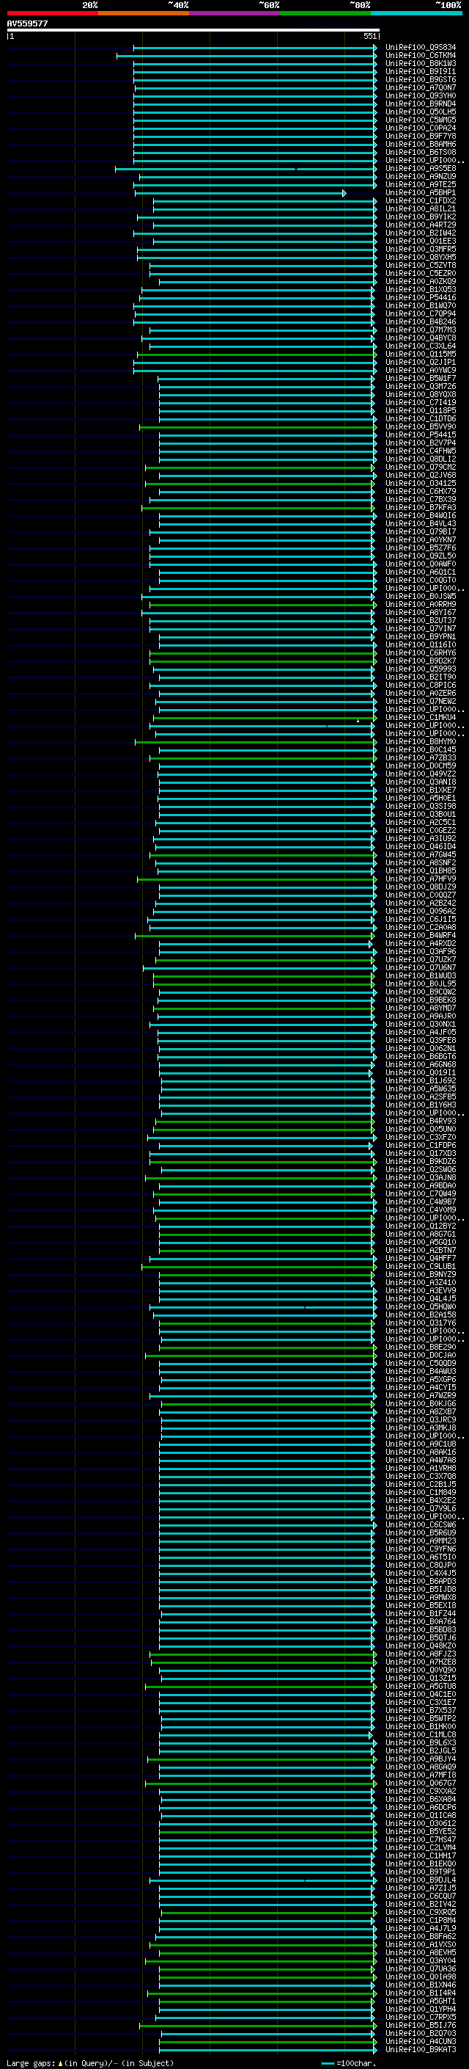Image resolution: width=469 pixels, height=2069 pixels.
Task: Open hit UniRef100_C6TKM4
Action: (x=421, y=56)
